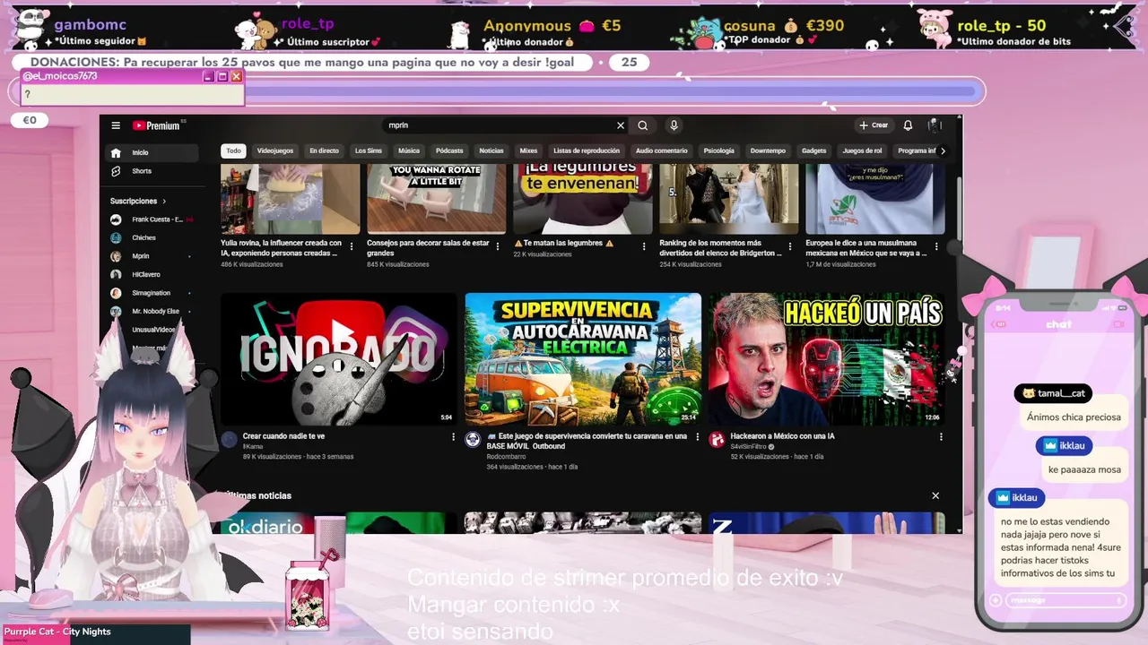Click the phone chat message field
The image size is (1148, 645).
pos(1066,600)
